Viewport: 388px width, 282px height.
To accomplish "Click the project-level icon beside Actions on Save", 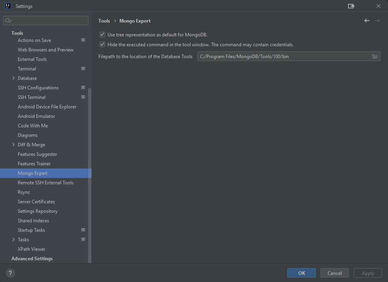I will click(83, 40).
